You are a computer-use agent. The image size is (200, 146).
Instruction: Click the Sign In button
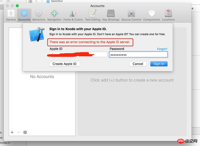tap(159, 64)
